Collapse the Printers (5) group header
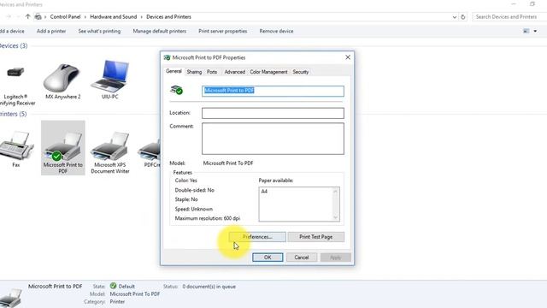 click(14, 114)
